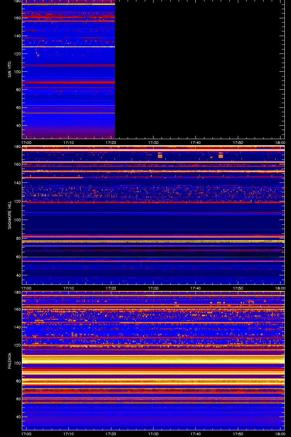291x437 pixels.
Task: Select the 17:40 tick under San Vito panel
Action: pos(196,143)
